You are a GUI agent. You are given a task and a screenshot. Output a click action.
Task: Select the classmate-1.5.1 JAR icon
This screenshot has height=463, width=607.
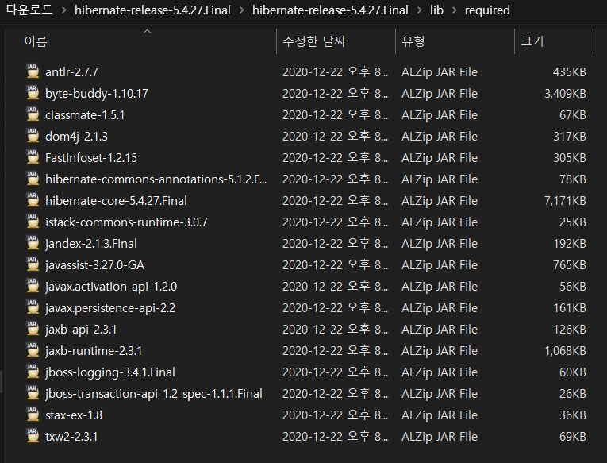33,114
